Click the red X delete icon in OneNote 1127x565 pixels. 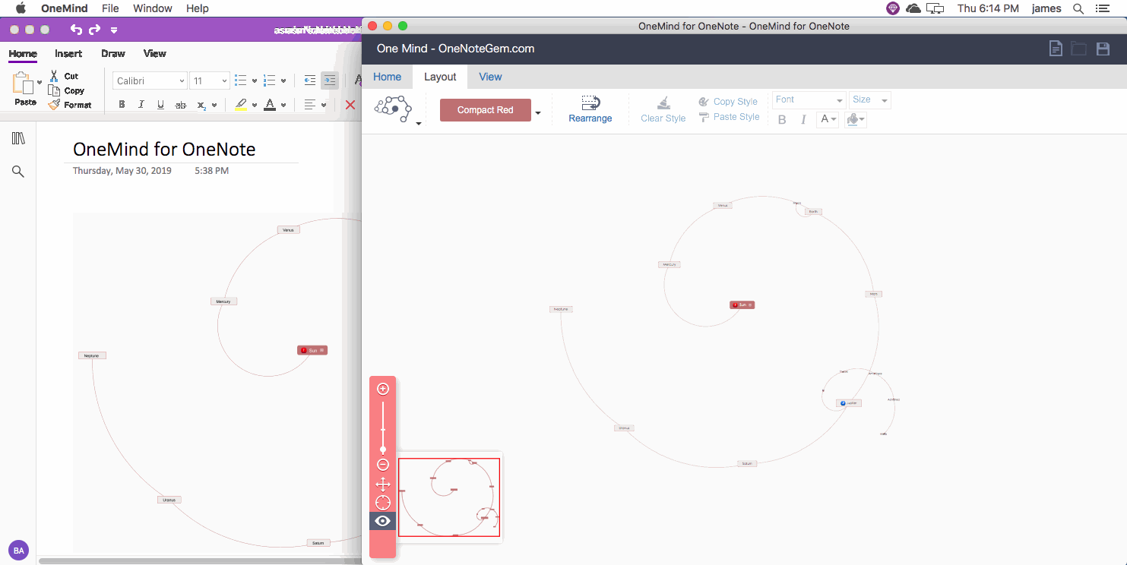coord(350,105)
